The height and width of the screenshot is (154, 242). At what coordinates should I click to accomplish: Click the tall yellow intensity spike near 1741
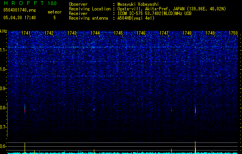point(25,148)
